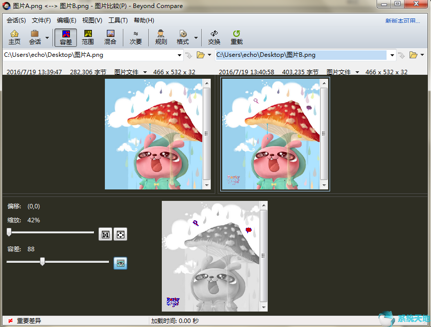Click the right path field 图片B.png
Screen dimensions: 431x327
[301, 55]
